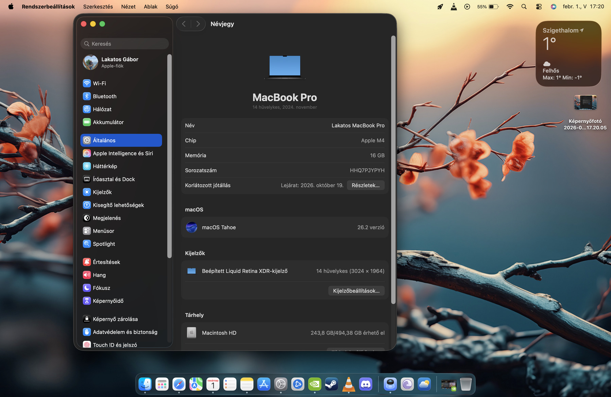
Task: Go to Értesítések settings
Action: point(121,262)
